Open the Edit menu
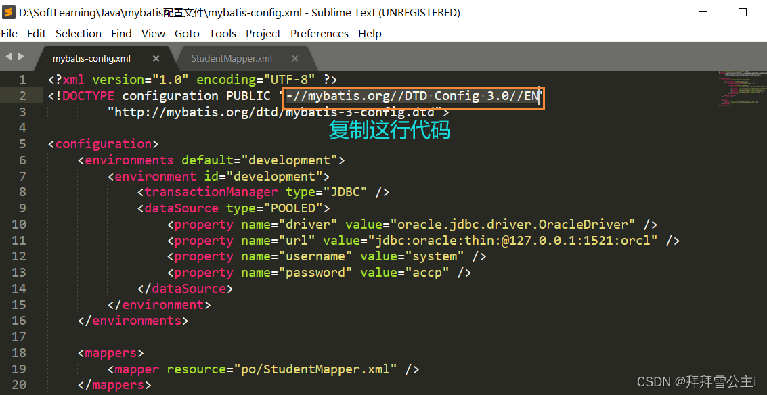 (x=37, y=33)
